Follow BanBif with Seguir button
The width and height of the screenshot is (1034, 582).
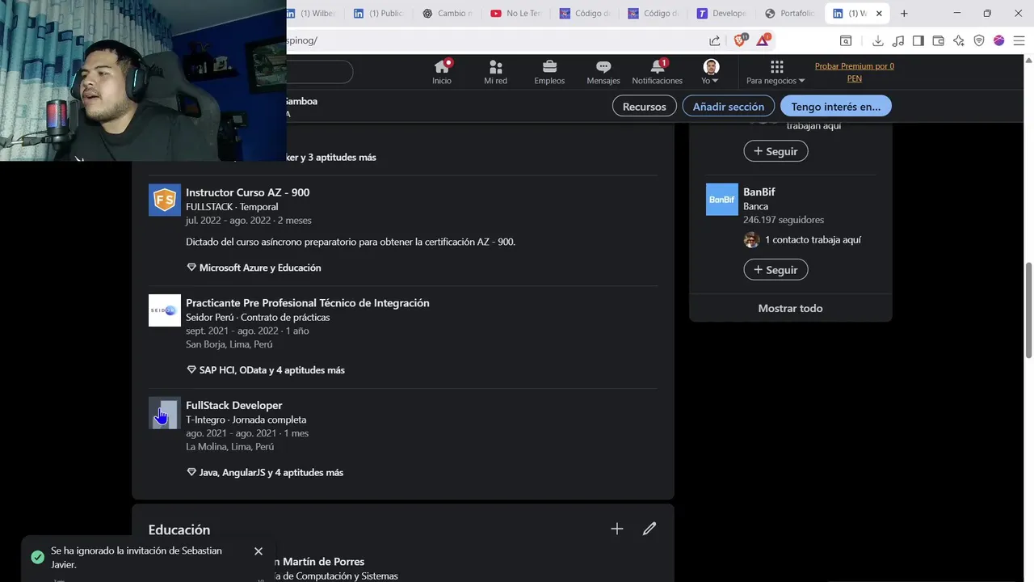point(775,270)
